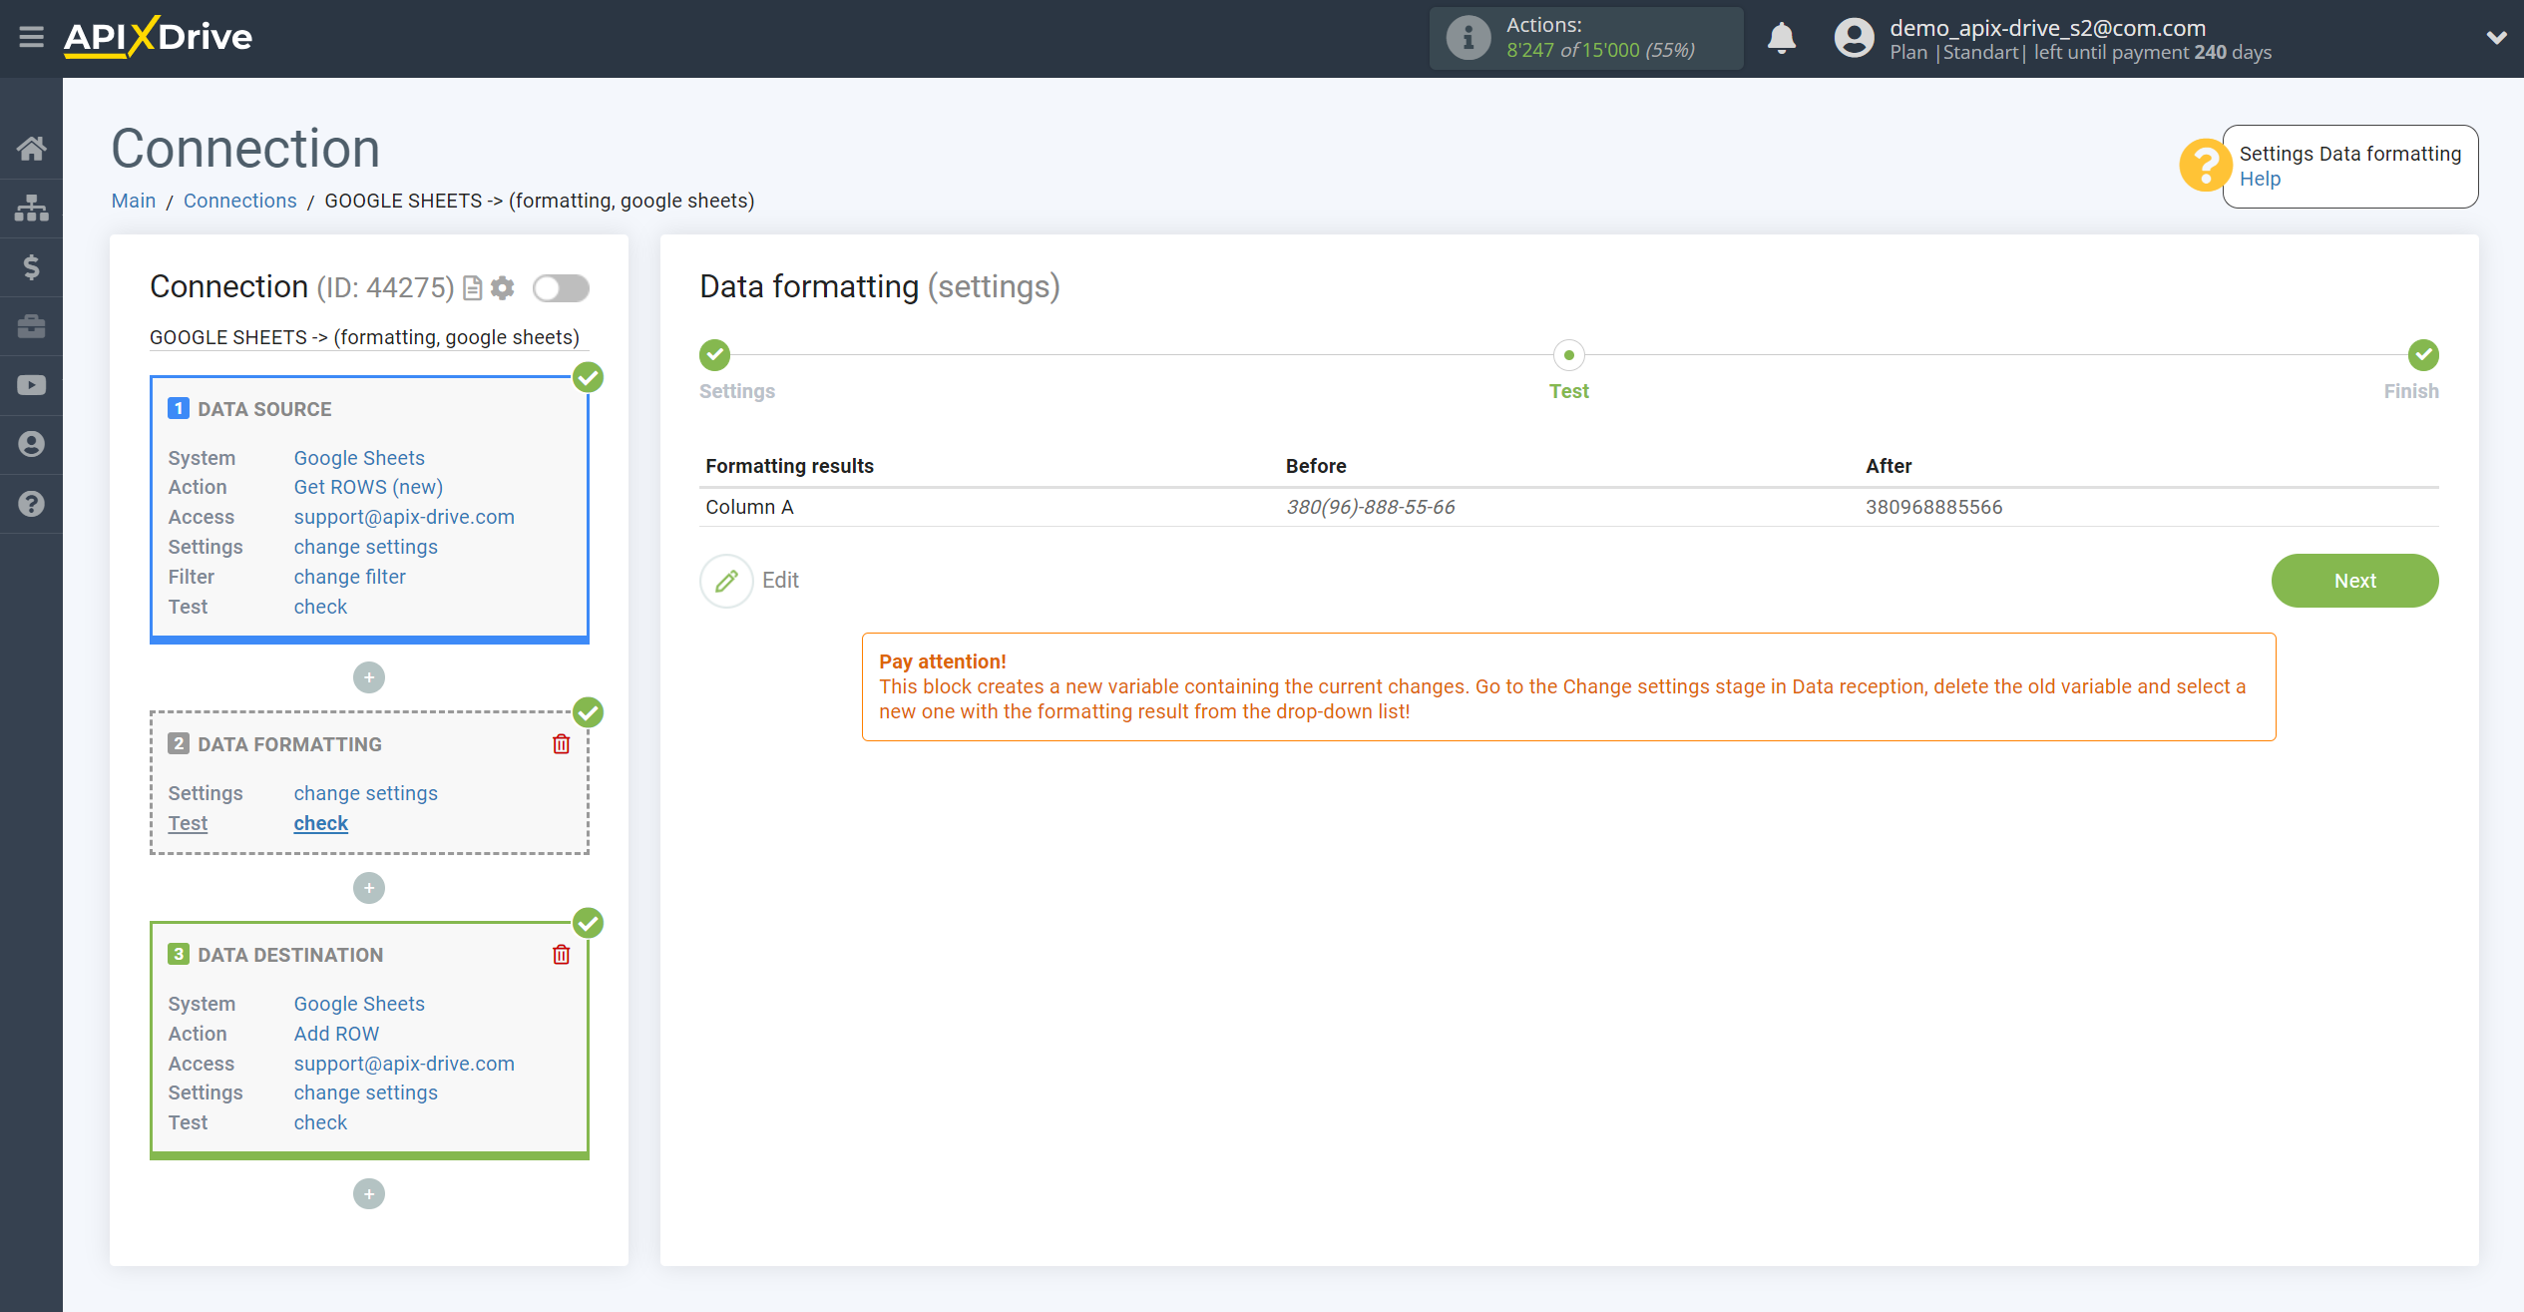Screen dimensions: 2524x1312
Task: Toggle the connection enable/disable switch
Action: pos(560,287)
